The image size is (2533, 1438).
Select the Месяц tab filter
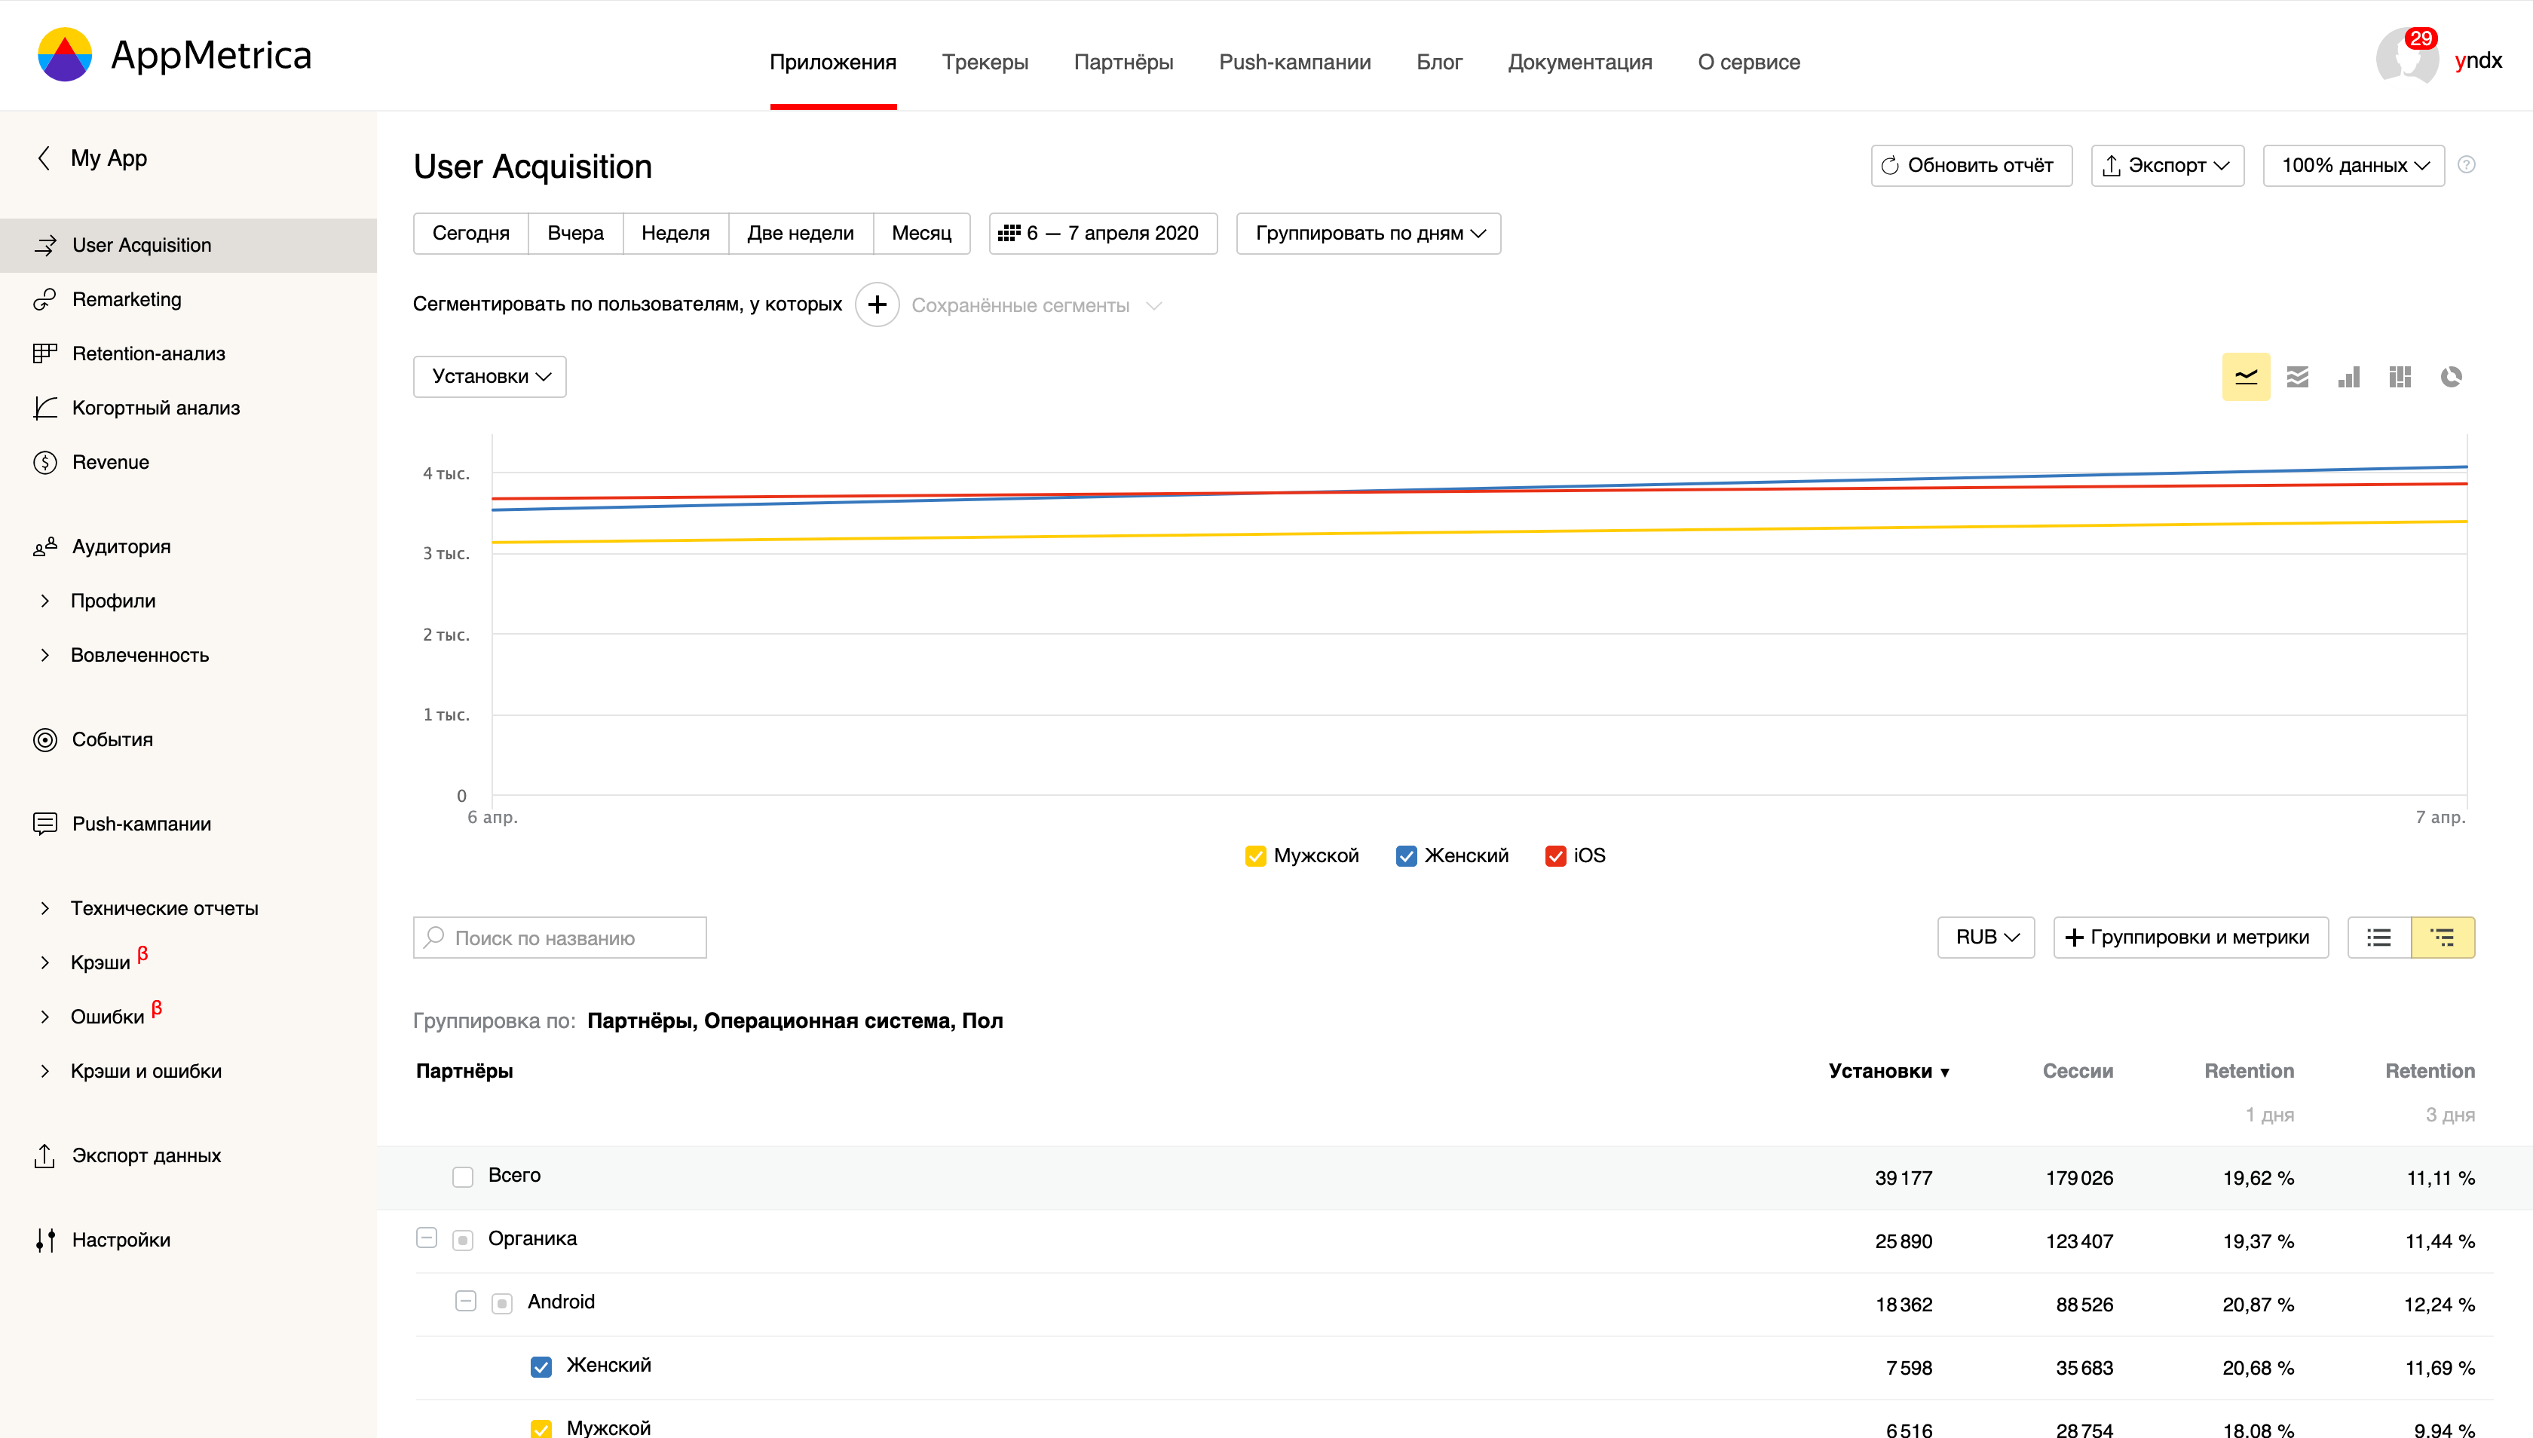(922, 233)
